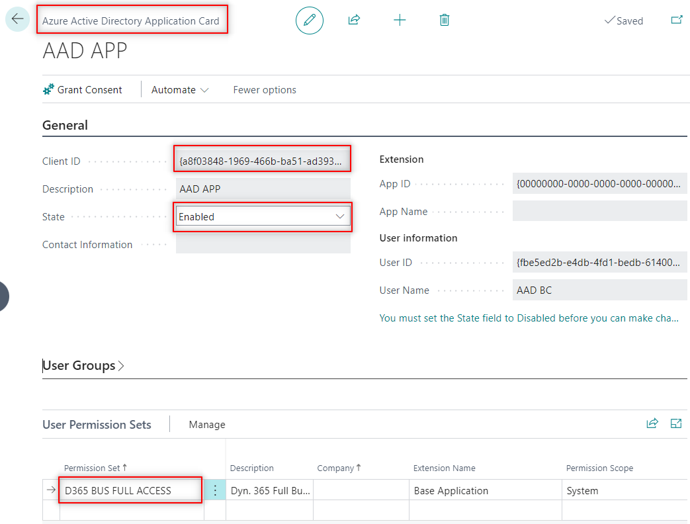Click the Disabled state warning message link
690x524 pixels.
coord(529,318)
